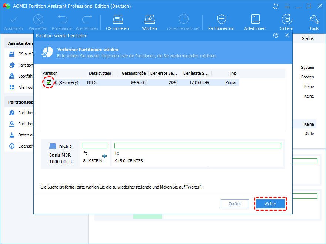Open the hamburger menu in title bar
Viewport: 326px width, 244px height.
[287, 6]
